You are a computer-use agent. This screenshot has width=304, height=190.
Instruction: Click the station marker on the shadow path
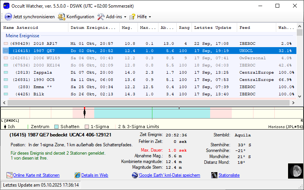click(x=84, y=112)
